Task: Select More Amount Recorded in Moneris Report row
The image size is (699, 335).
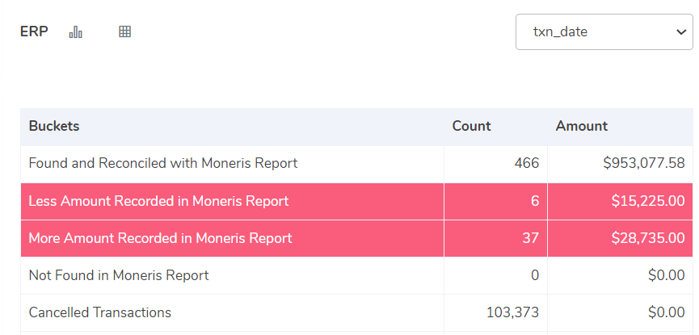Action: [356, 238]
